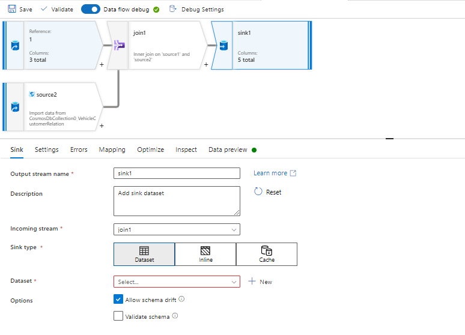Open the Mapping tab
The image size is (465, 335).
112,149
